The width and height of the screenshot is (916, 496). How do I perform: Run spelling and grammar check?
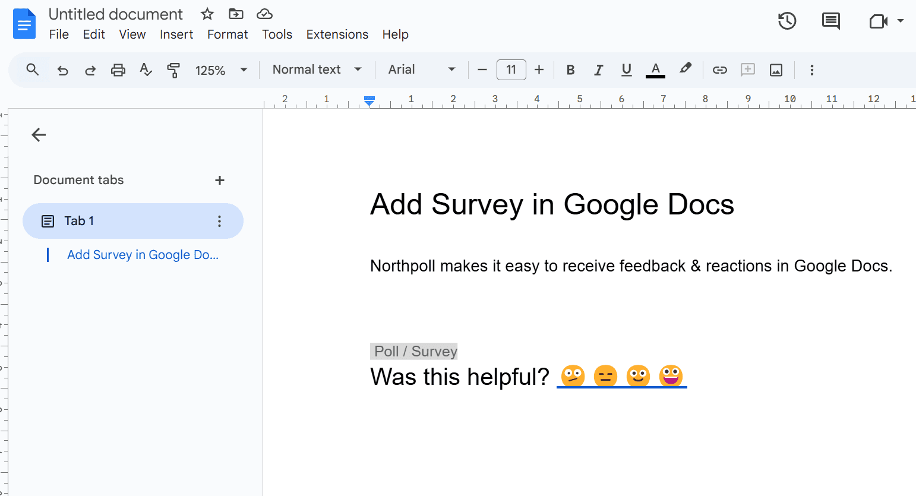coord(146,70)
